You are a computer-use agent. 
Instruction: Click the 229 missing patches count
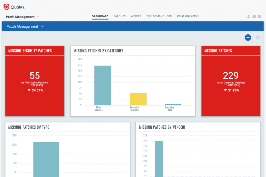point(231,76)
